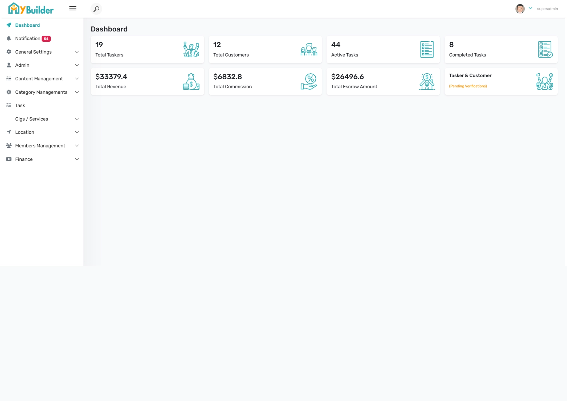Click the Total Escrow Amount house icon
Screen dimensions: 567x401
[427, 82]
